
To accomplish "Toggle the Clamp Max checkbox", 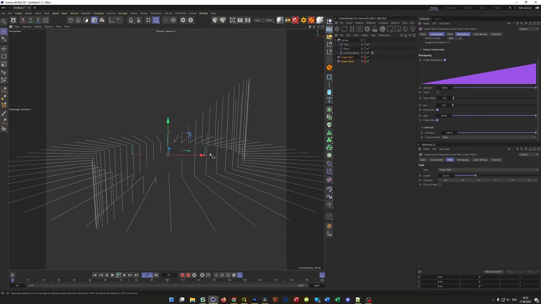I will tap(437, 120).
